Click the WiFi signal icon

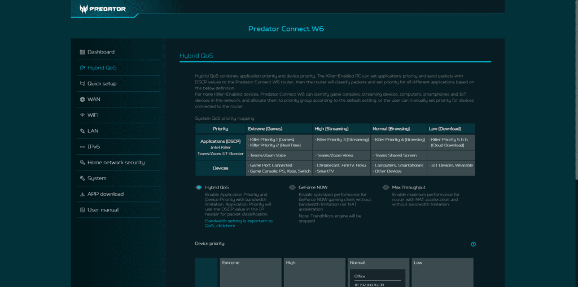(82, 115)
